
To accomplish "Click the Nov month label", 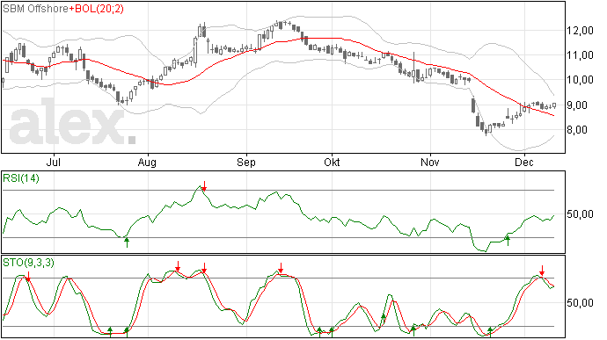I will tap(430, 162).
